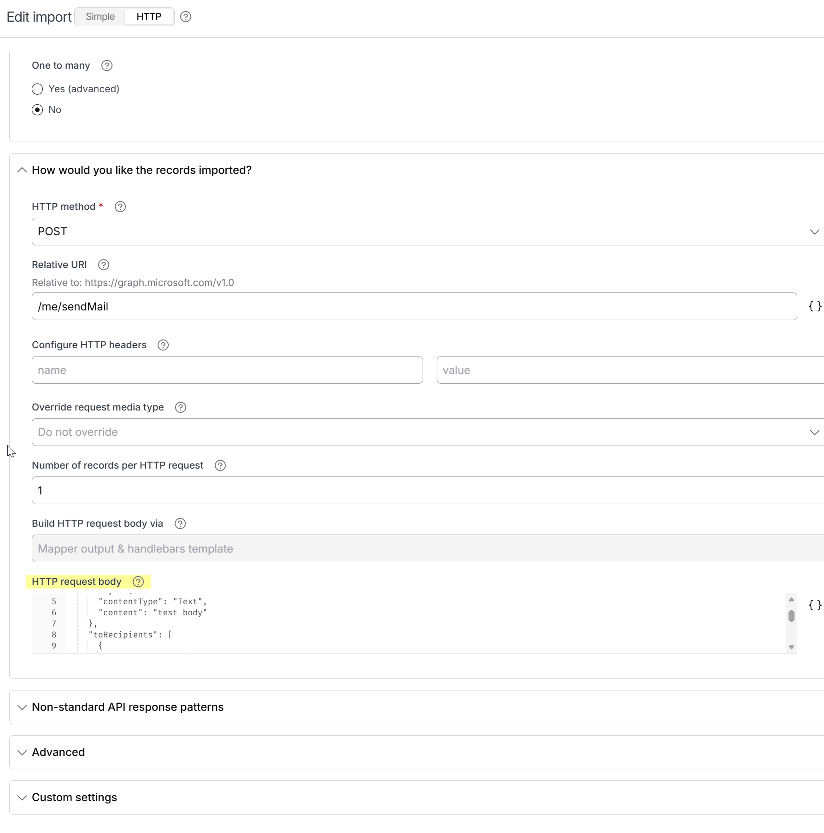The image size is (824, 833).
Task: Open handlebars editor for HTTP request body
Action: pos(815,605)
